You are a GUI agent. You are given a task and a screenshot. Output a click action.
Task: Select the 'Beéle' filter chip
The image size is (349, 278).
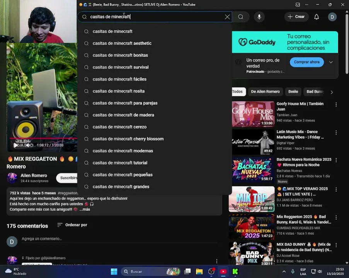tap(293, 92)
